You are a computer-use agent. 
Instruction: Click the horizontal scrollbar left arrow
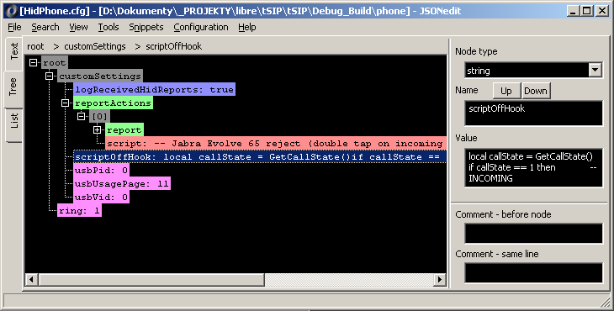[31, 279]
